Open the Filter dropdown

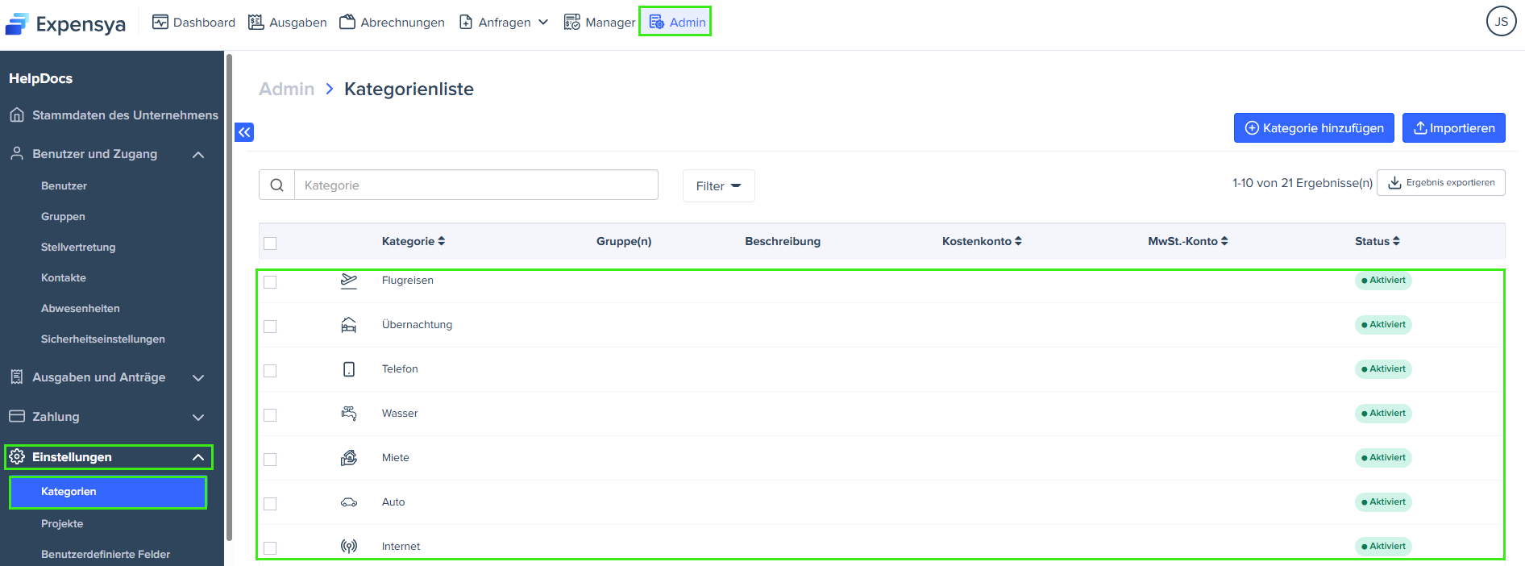(x=718, y=185)
